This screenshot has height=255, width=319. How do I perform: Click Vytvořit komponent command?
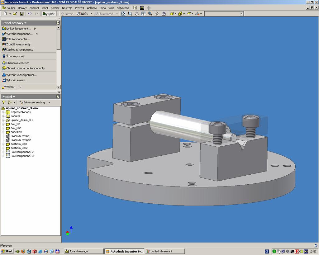tap(17, 34)
